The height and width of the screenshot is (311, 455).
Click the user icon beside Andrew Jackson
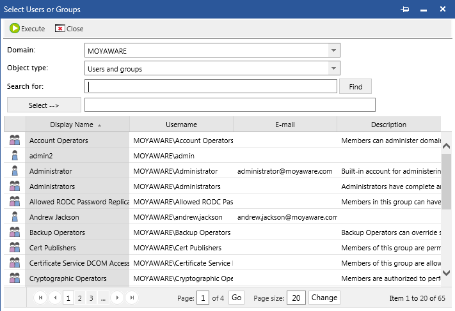click(x=15, y=217)
